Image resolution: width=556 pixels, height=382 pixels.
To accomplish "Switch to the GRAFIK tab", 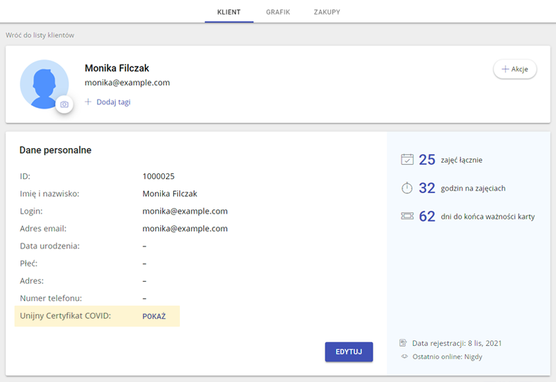I will tap(278, 12).
